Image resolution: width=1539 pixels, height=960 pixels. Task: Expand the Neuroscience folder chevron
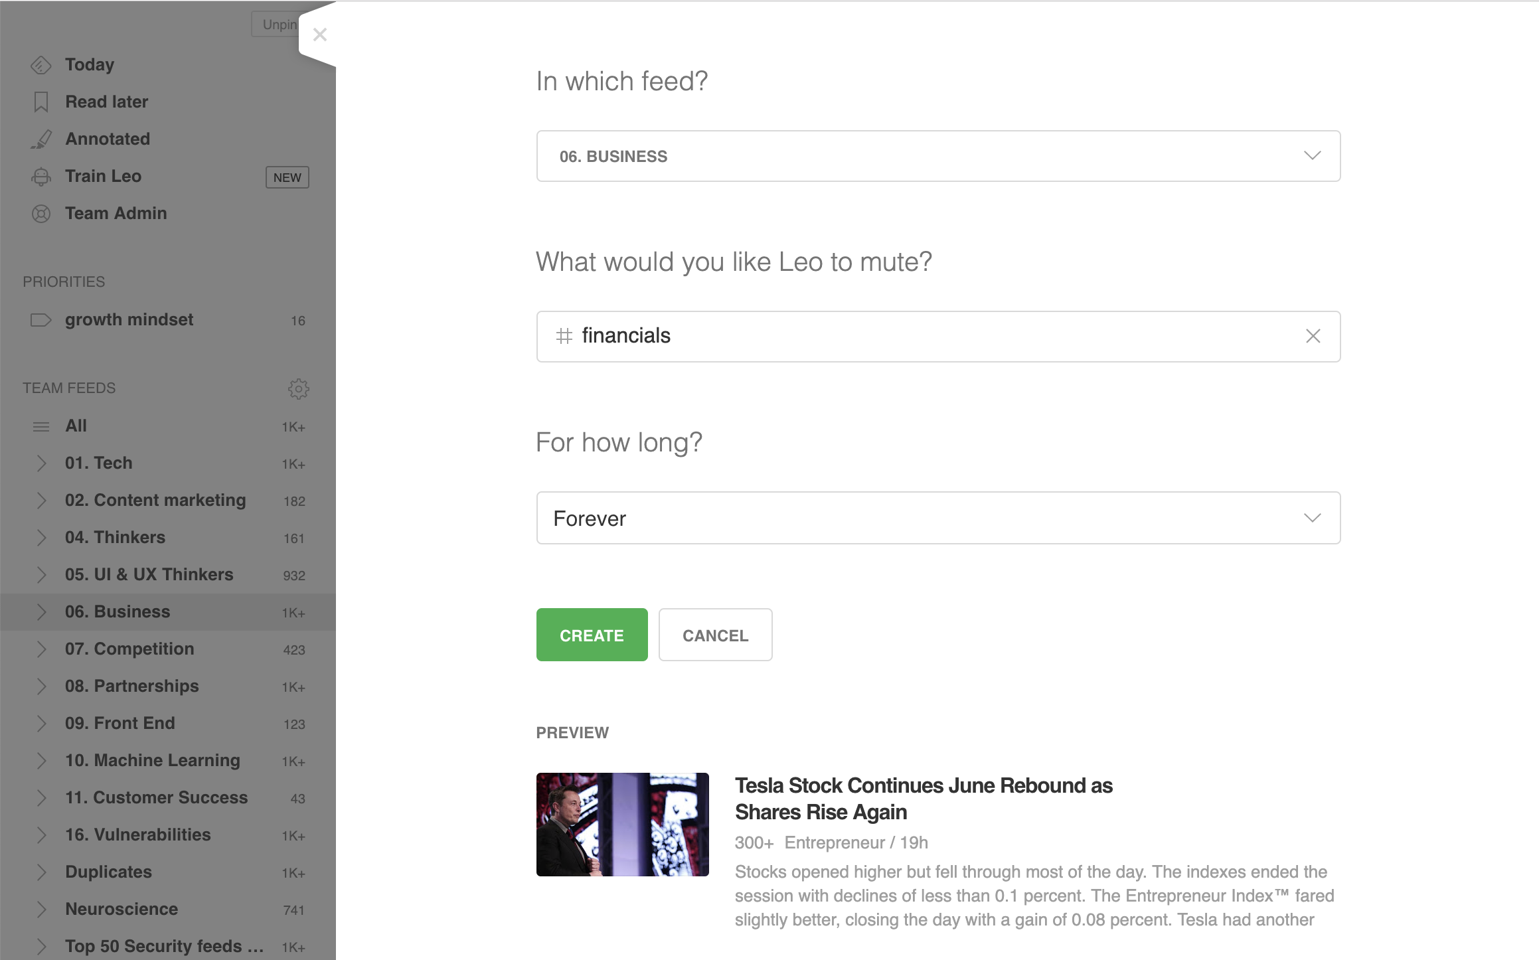tap(41, 910)
